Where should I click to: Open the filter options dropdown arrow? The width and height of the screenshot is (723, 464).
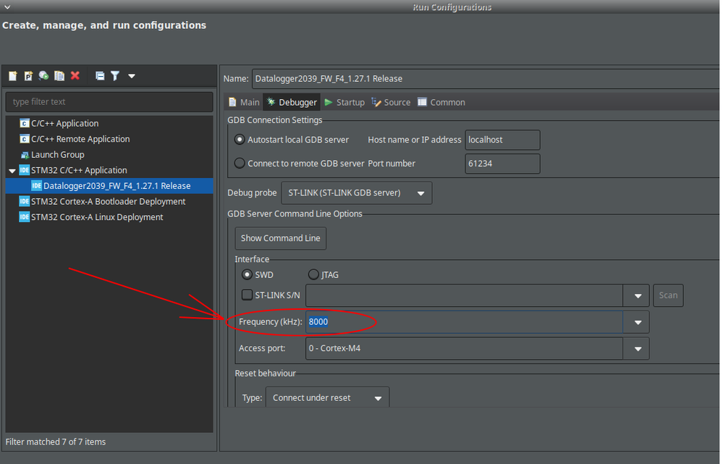click(x=132, y=76)
